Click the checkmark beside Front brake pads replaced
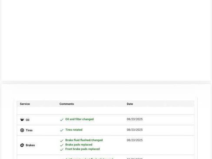Image resolution: width=212 pixels, height=159 pixels. point(62,149)
